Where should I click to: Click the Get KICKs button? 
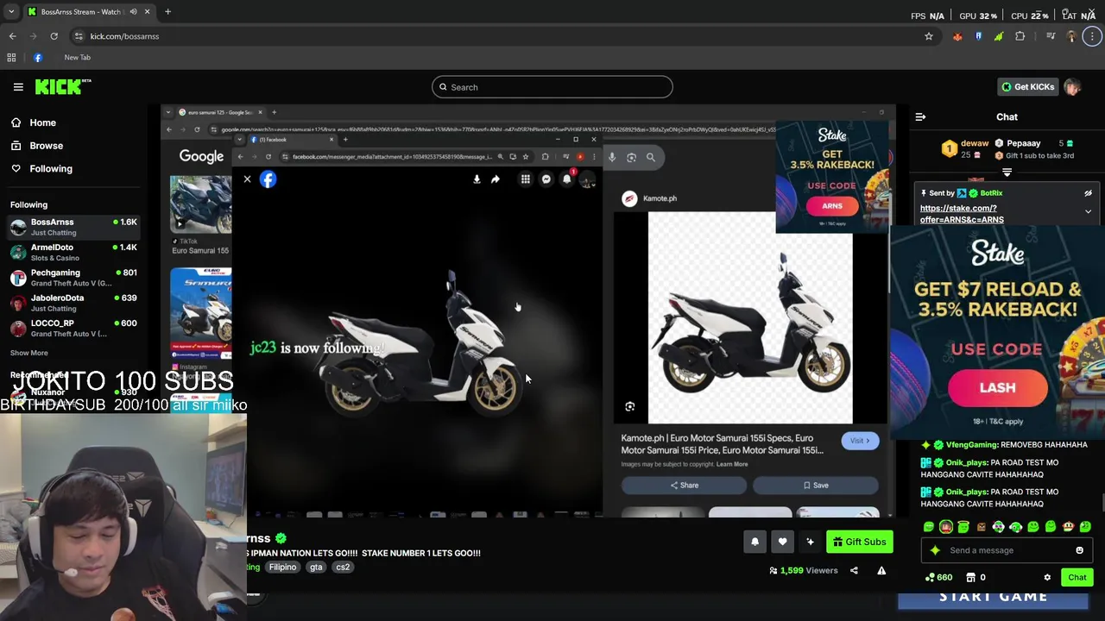[x=1027, y=87]
